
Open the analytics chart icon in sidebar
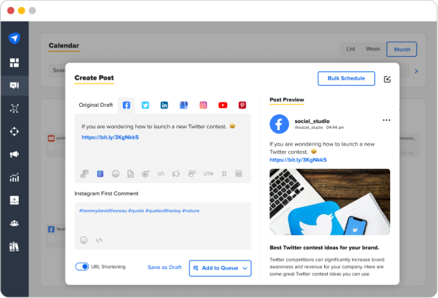[15, 177]
